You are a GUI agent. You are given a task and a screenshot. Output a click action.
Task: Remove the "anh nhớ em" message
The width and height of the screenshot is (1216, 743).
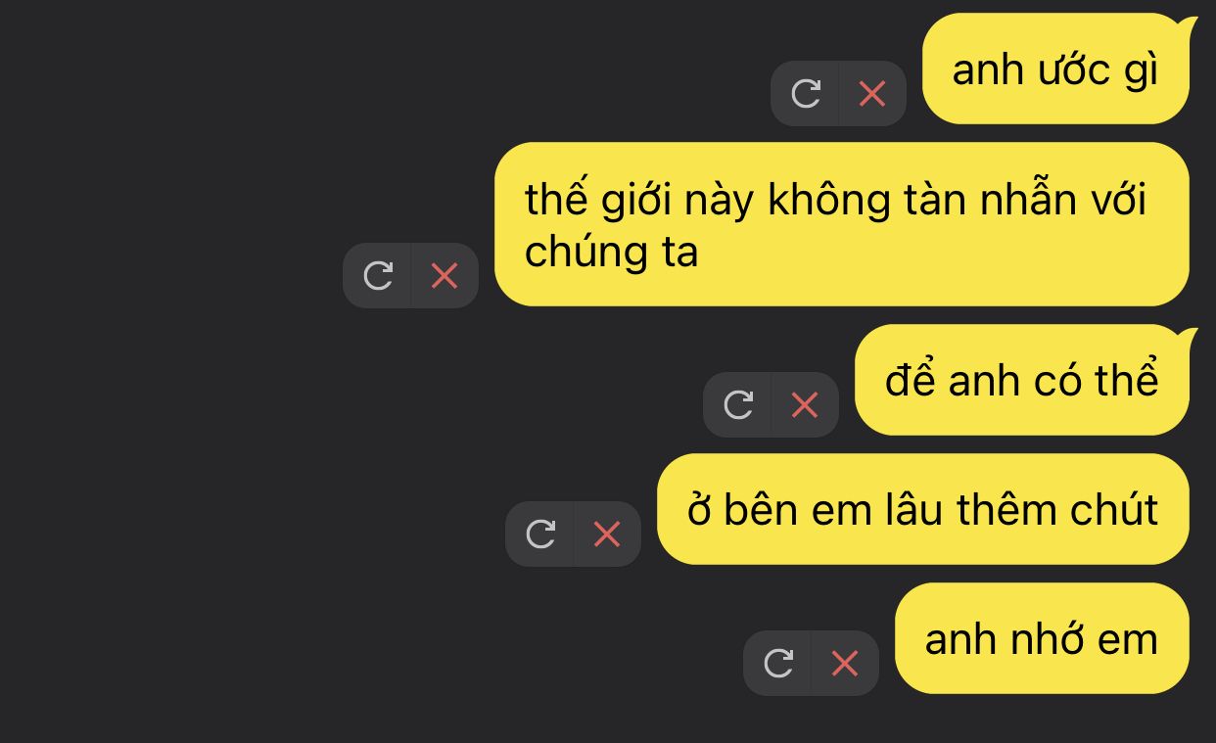[x=845, y=664]
